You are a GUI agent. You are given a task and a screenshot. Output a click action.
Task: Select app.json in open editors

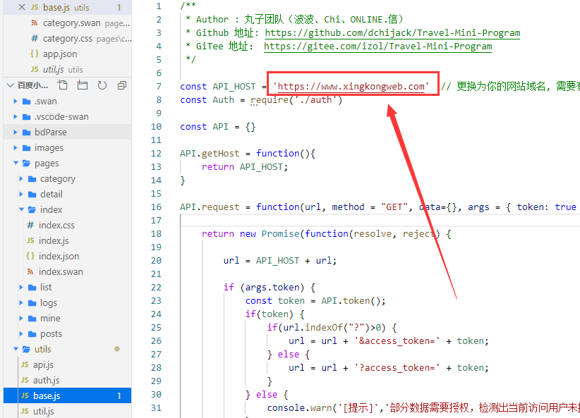point(60,54)
